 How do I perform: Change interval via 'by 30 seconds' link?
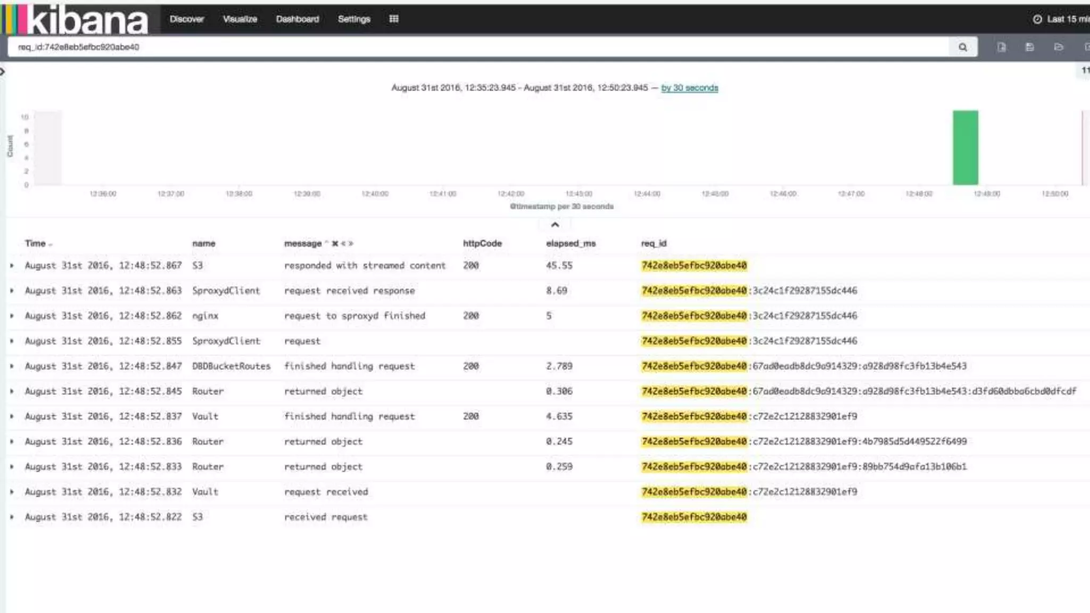pos(689,88)
